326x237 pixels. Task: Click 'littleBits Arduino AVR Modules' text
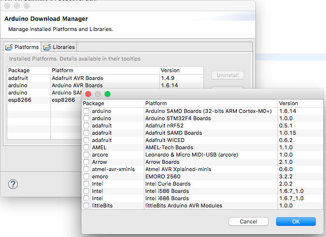click(x=184, y=206)
